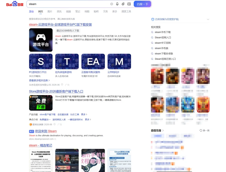Viewport: 226px width, 172px height.
Task: Attach a file using the paperclip icon
Action: click(x=123, y=4)
